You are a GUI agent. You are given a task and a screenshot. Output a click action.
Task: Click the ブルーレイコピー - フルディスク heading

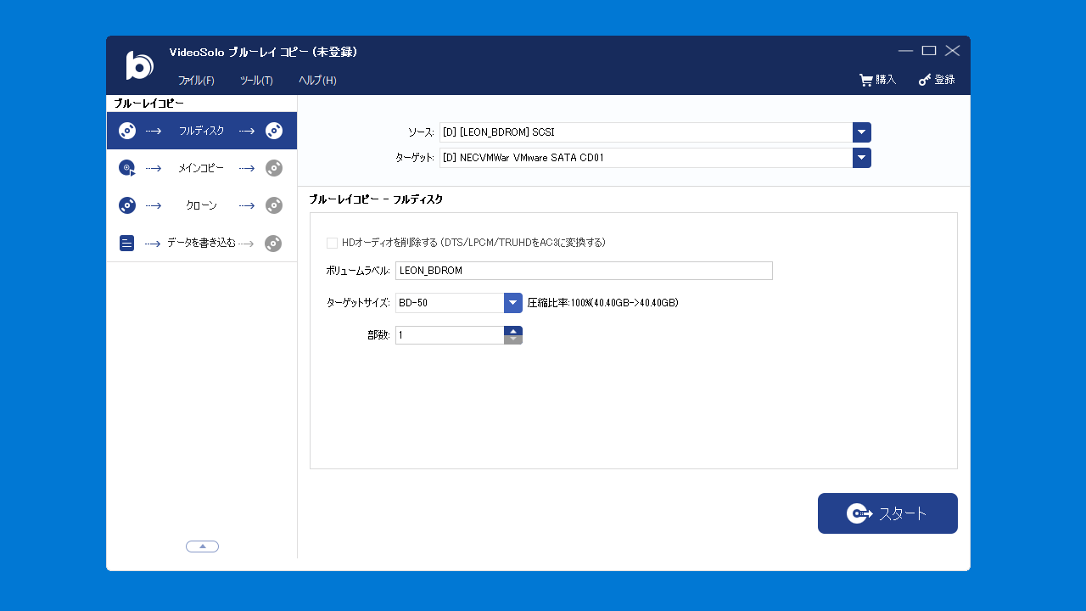pyautogui.click(x=376, y=199)
